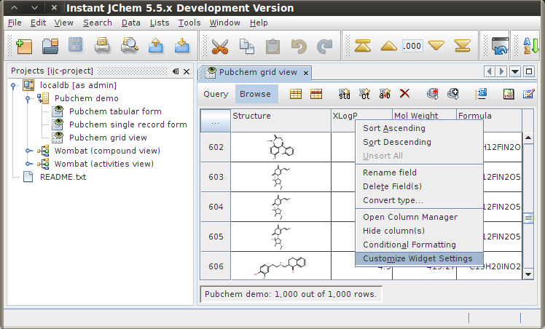Close the Pubchem grid view tab
Viewport: 545px width, 329px height.
(x=306, y=73)
